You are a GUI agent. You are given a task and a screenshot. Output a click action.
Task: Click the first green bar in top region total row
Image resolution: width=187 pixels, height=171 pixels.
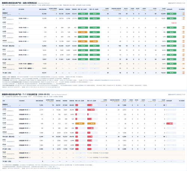tap(83, 14)
